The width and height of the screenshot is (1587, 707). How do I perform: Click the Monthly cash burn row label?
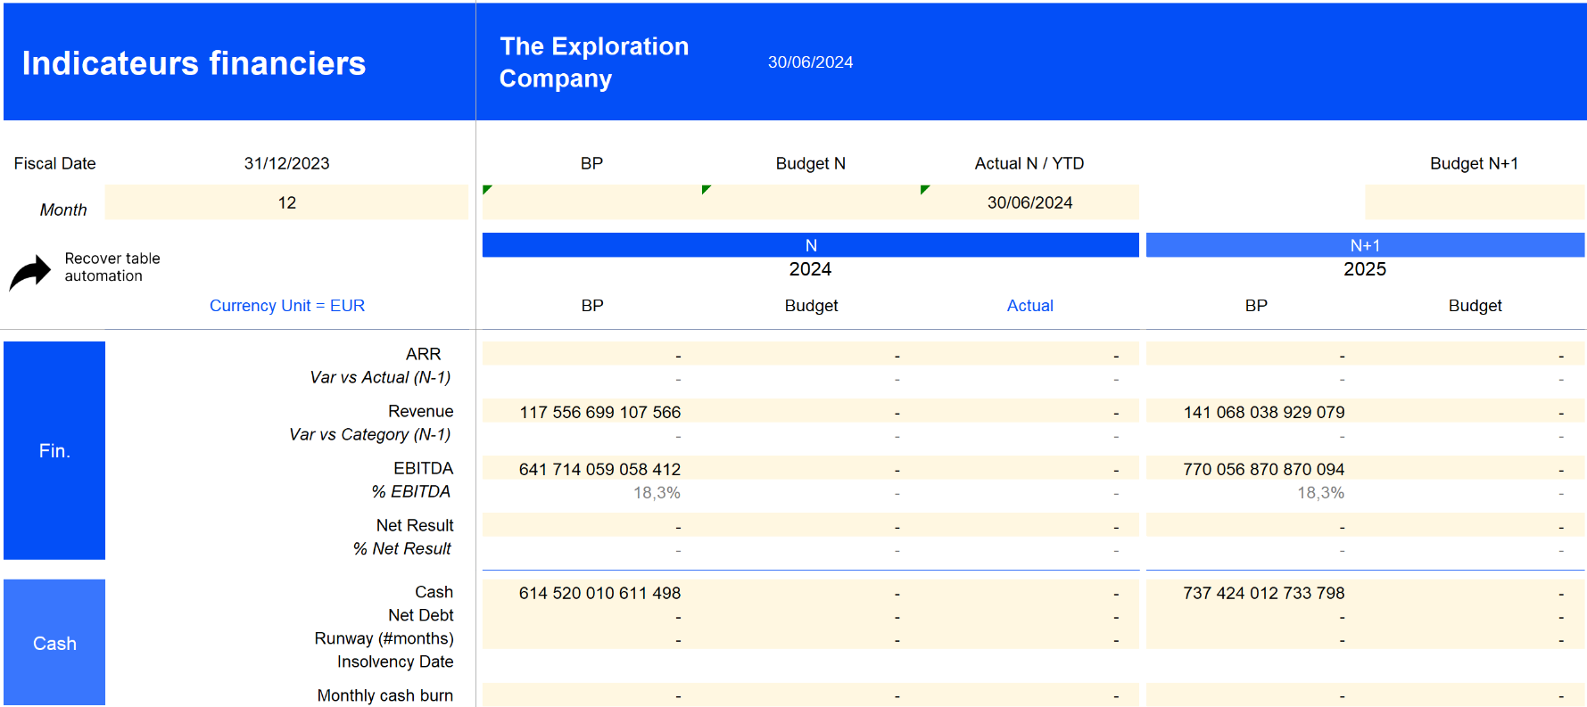click(384, 695)
